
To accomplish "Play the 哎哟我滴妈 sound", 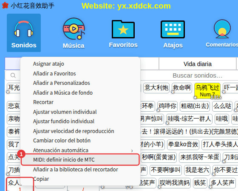I will 175,183.
